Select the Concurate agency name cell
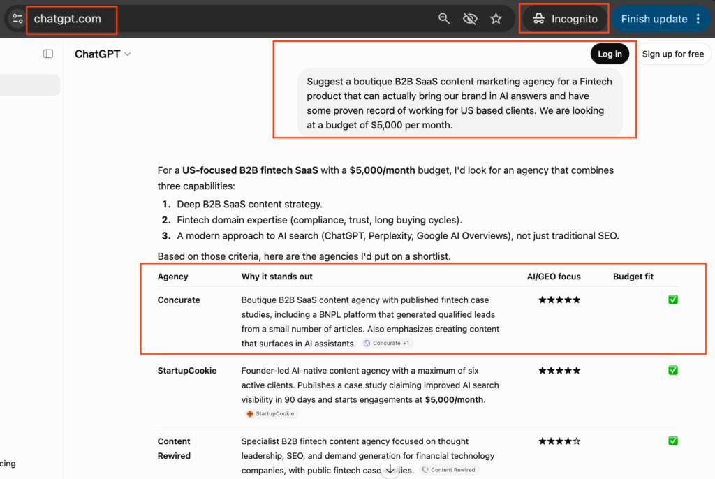Screen dimensions: 715x479 pyautogui.click(x=179, y=300)
